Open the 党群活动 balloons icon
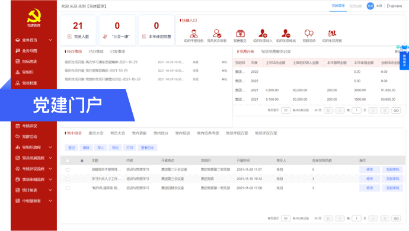Screen dimensions: 409x231 309,33
